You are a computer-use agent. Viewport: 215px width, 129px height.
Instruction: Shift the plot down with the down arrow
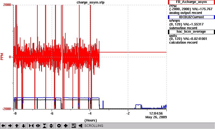(x=24, y=126)
